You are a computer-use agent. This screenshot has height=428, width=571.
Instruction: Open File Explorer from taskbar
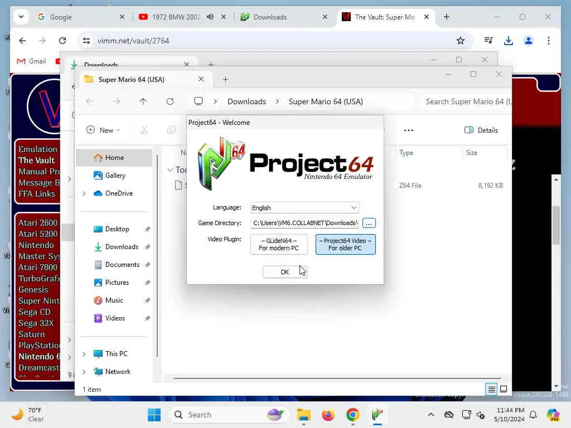pos(303,415)
